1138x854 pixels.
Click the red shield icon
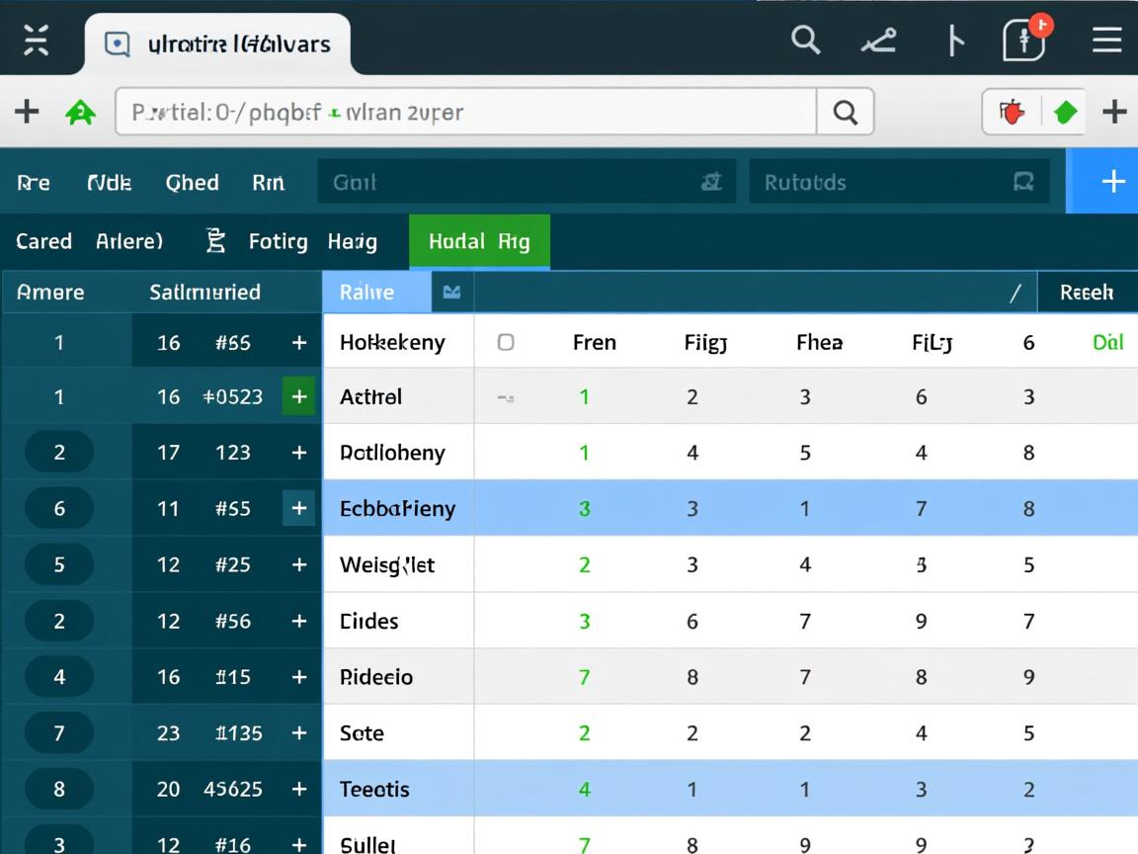coord(1012,113)
